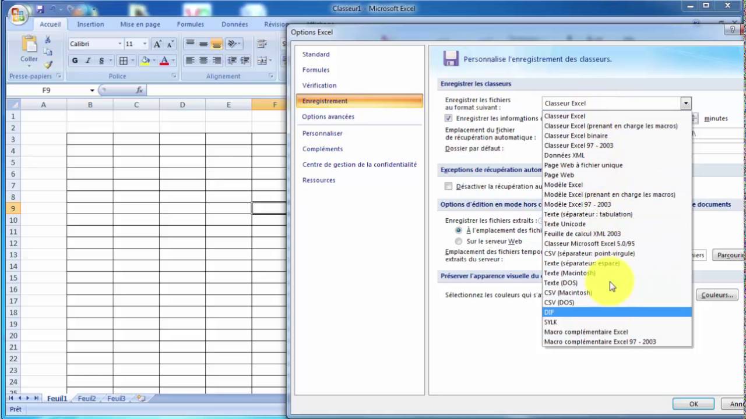
Task: Click OK in Options Excel dialog
Action: pyautogui.click(x=694, y=404)
